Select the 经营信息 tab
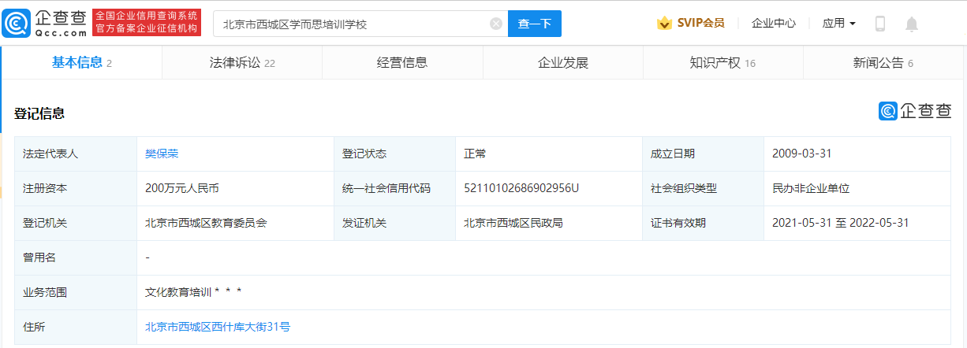 point(402,63)
